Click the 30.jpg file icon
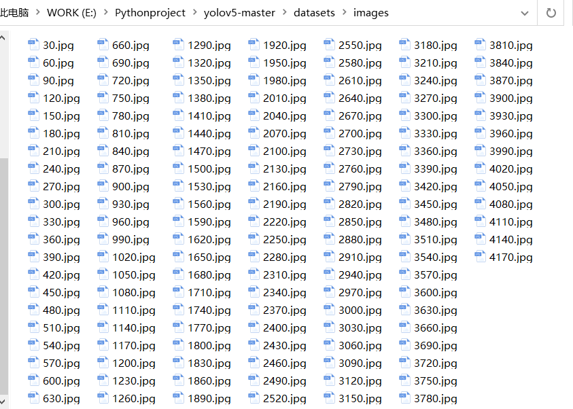This screenshot has height=409, width=573. click(x=34, y=46)
